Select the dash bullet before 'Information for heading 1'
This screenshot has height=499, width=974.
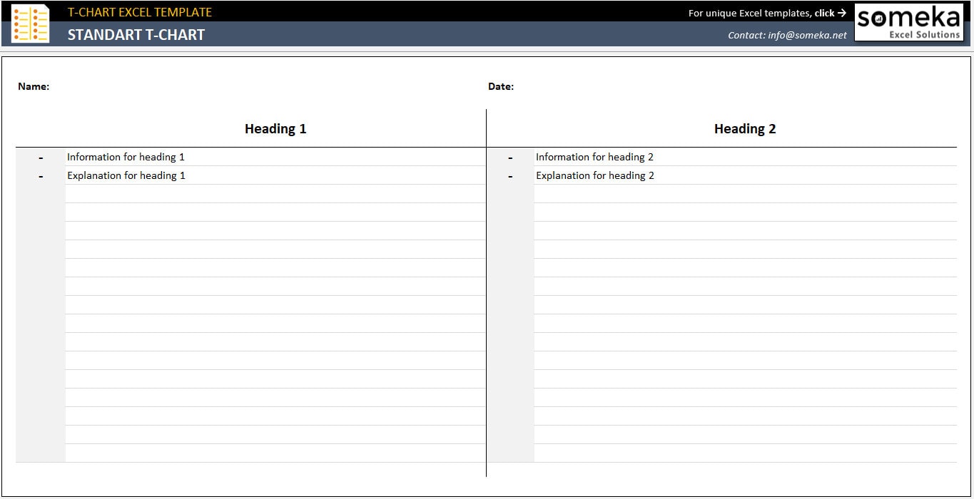[x=41, y=156]
